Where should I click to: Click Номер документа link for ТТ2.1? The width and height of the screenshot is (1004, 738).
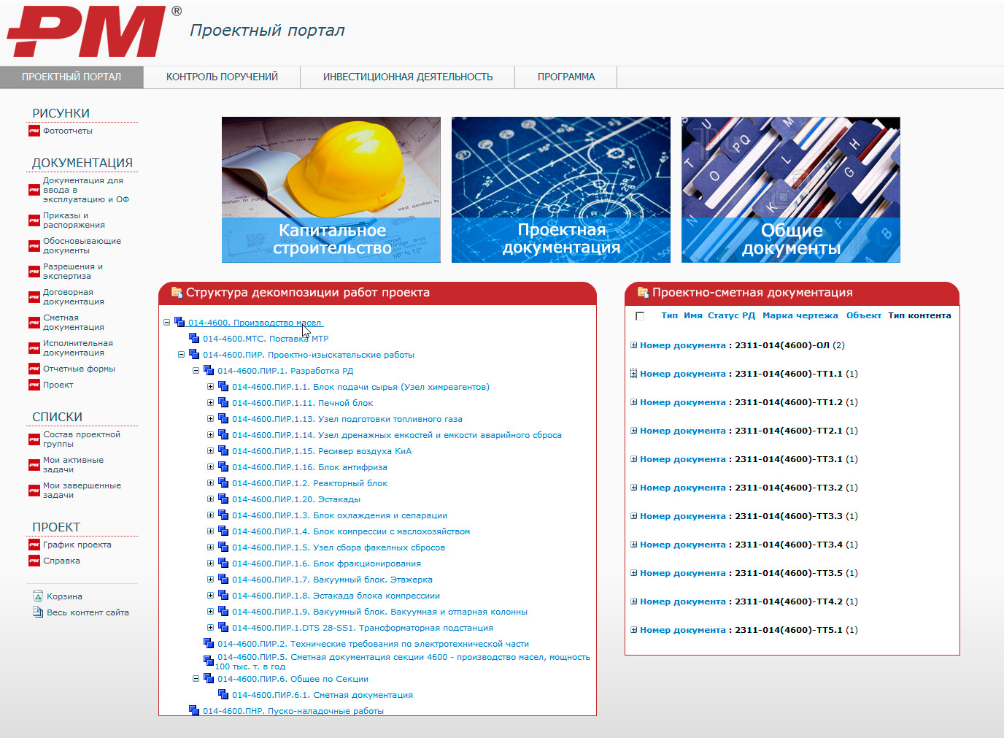pos(683,431)
